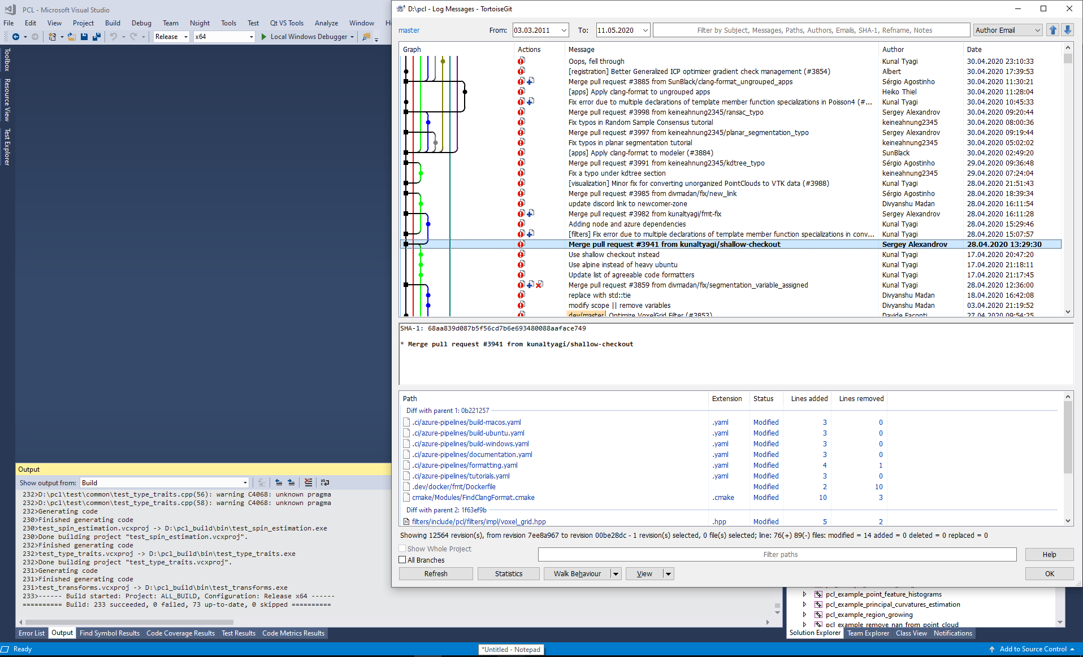1083x657 pixels.
Task: Click the '*Untitled - Notepad' taskbar tooltip
Action: (x=511, y=650)
